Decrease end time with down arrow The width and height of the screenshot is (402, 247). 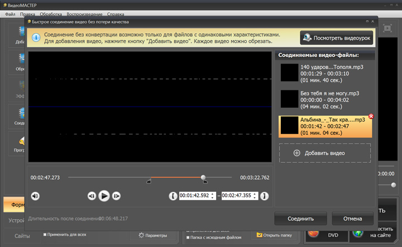tap(255, 198)
